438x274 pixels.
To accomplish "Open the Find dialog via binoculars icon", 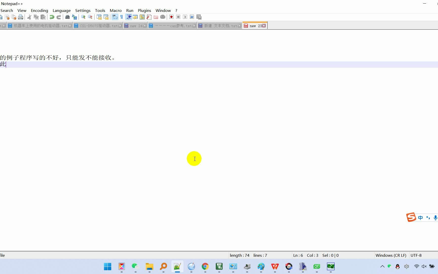I will point(67,17).
